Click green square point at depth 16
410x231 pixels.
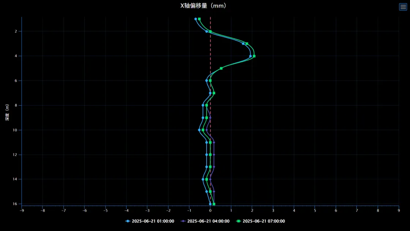point(214,204)
